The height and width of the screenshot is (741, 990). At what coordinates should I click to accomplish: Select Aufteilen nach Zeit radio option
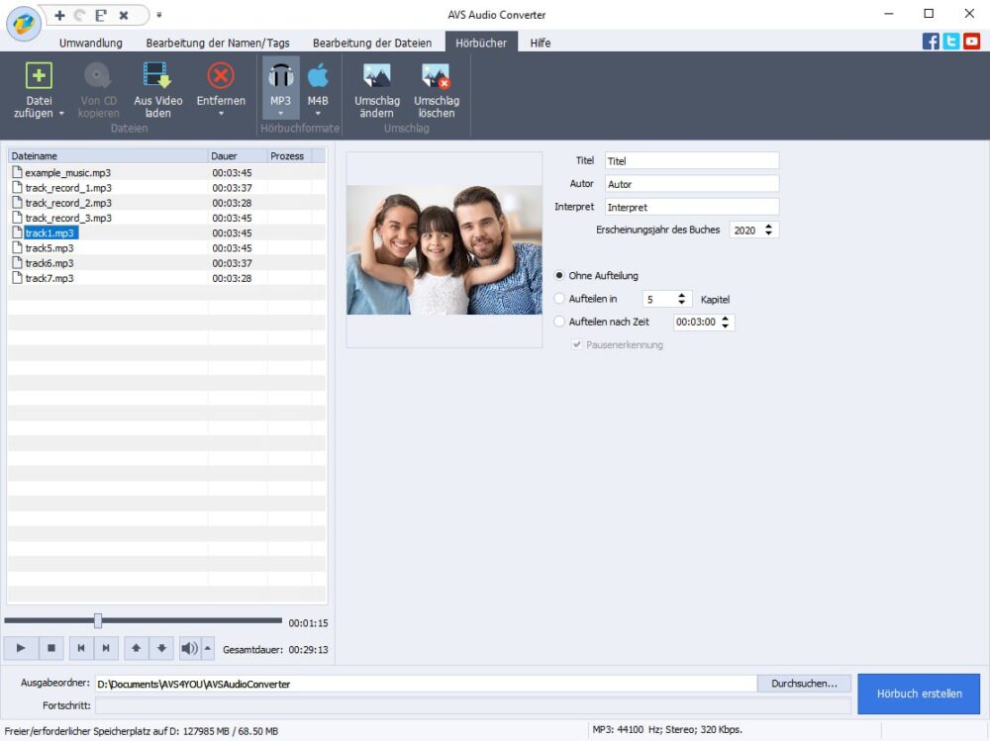[x=560, y=322]
